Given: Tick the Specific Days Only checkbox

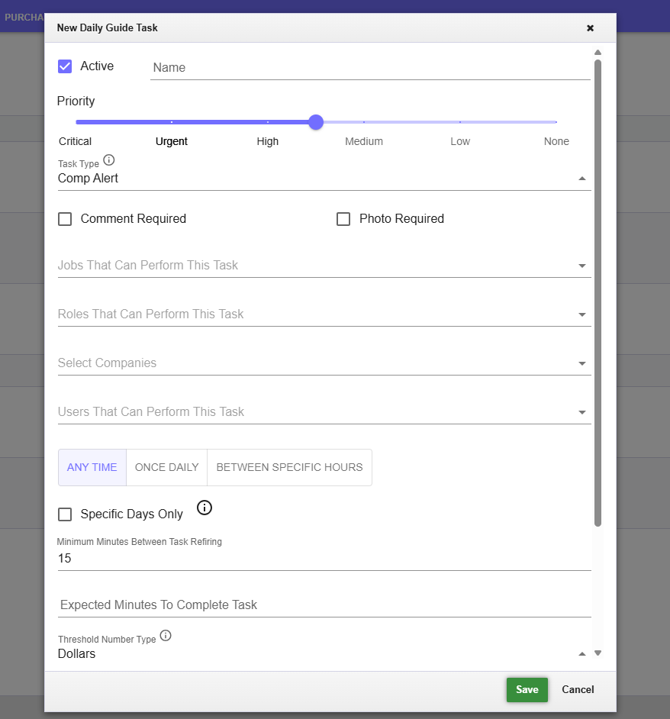Looking at the screenshot, I should point(66,514).
